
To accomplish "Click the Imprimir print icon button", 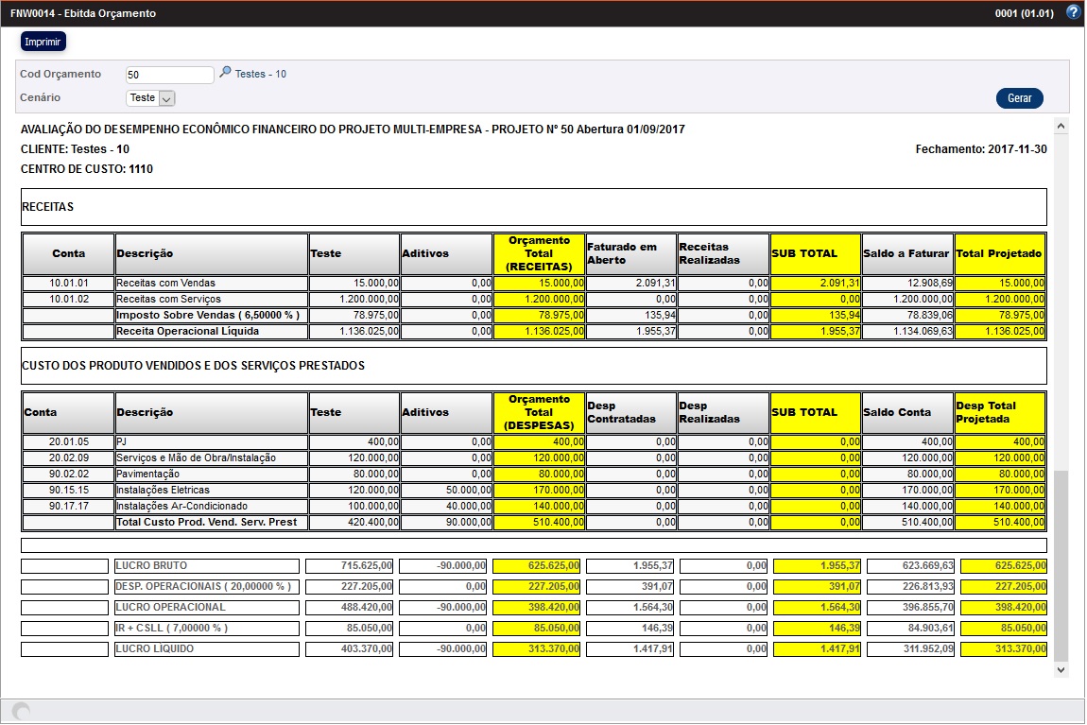I will click(x=43, y=42).
